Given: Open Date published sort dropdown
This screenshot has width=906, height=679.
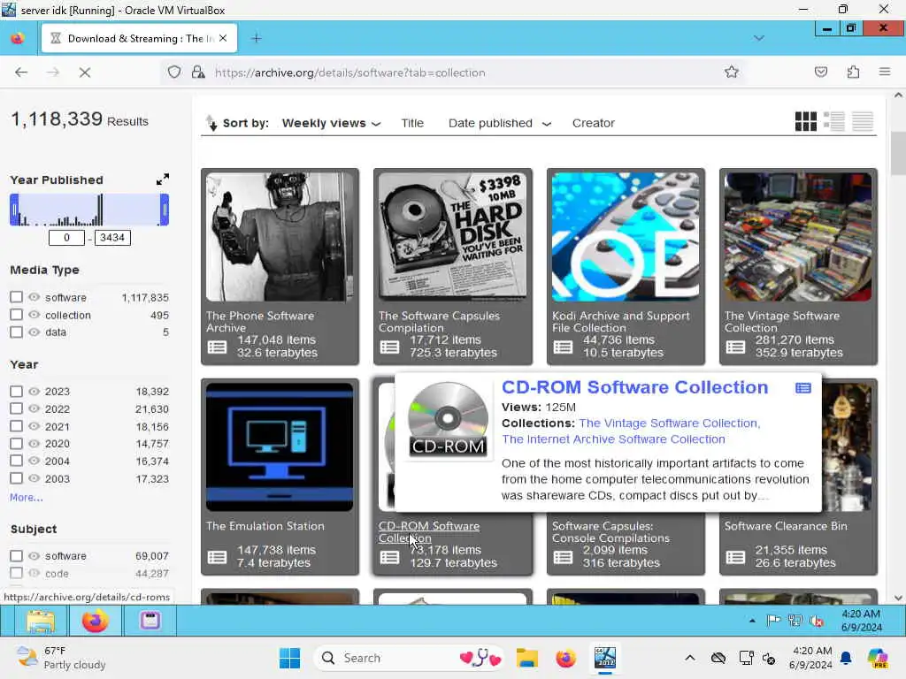Looking at the screenshot, I should pos(500,123).
